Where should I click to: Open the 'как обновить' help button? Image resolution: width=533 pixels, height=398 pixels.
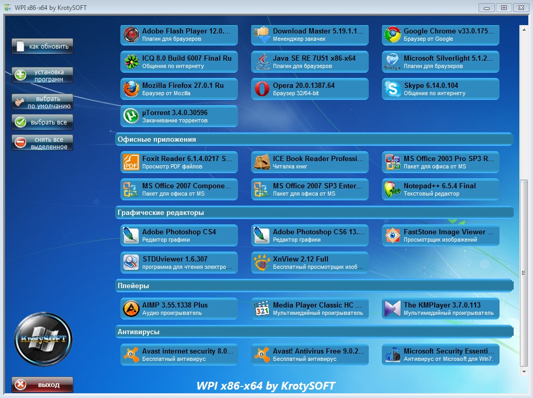coord(42,46)
